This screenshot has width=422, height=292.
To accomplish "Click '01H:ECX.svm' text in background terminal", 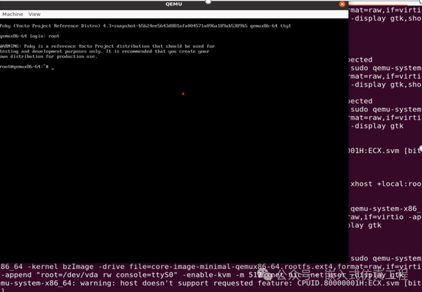I will tap(374, 151).
